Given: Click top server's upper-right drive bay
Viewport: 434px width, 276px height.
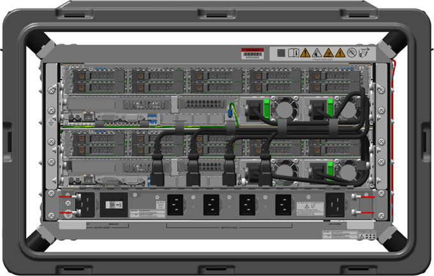Looking at the screenshot, I should click(x=334, y=75).
